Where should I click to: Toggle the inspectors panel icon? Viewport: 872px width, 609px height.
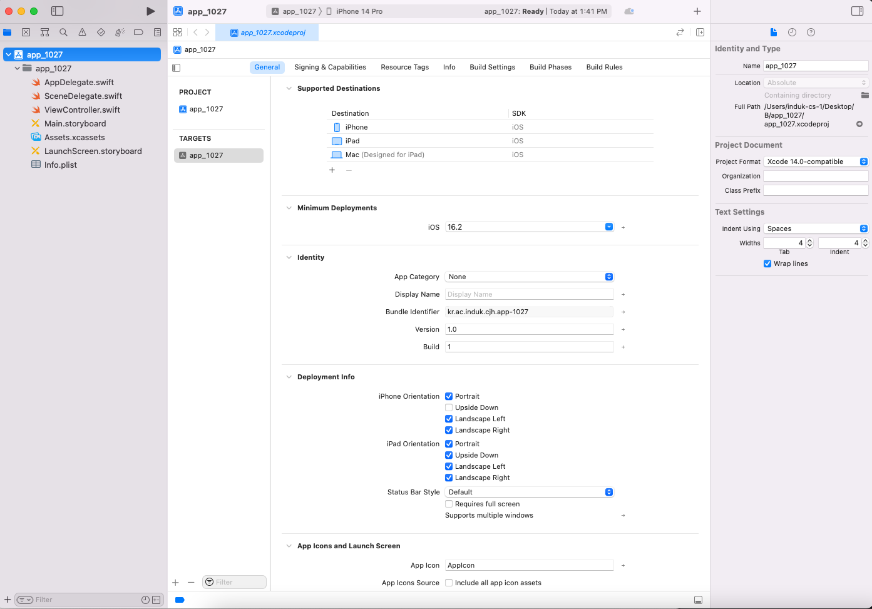[x=858, y=11]
